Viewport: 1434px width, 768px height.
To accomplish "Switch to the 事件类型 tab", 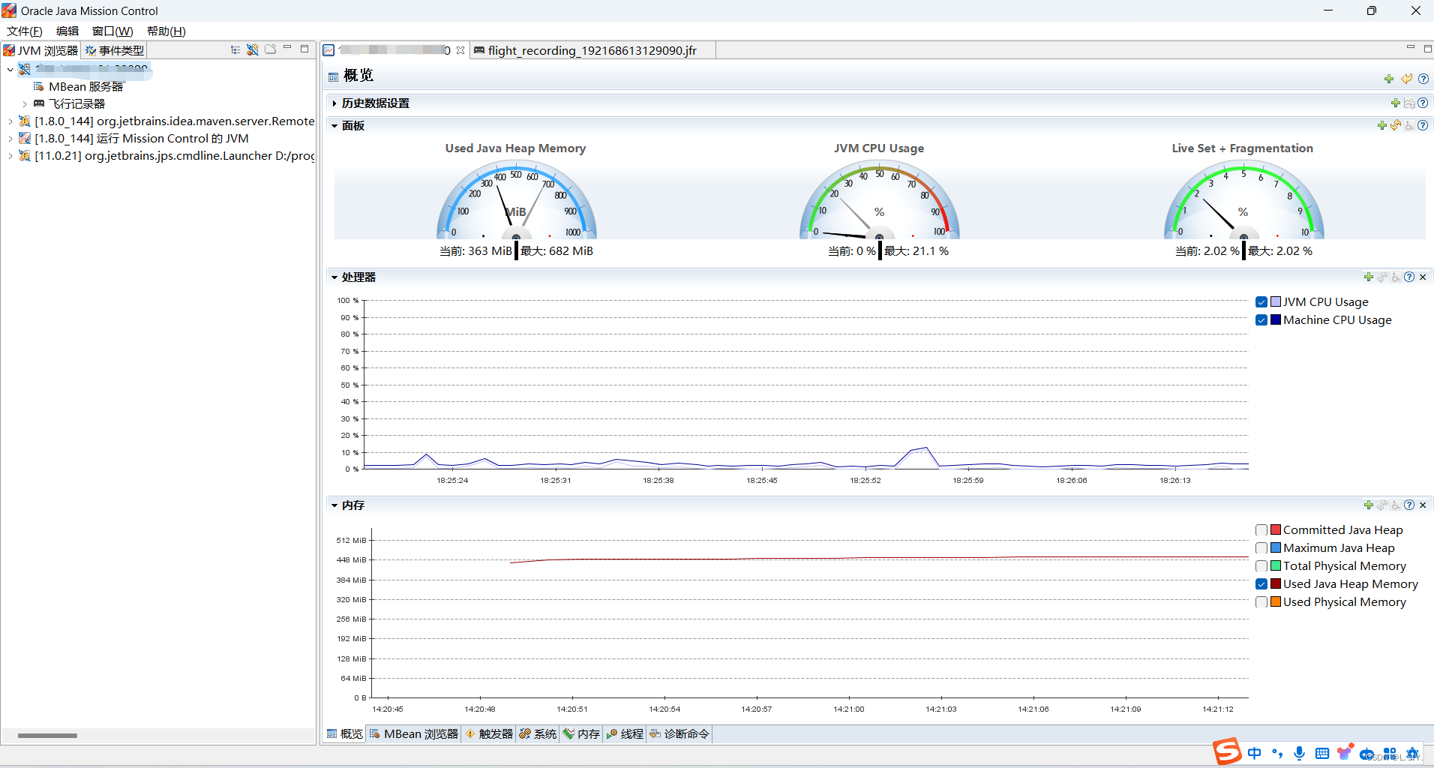I will (114, 50).
